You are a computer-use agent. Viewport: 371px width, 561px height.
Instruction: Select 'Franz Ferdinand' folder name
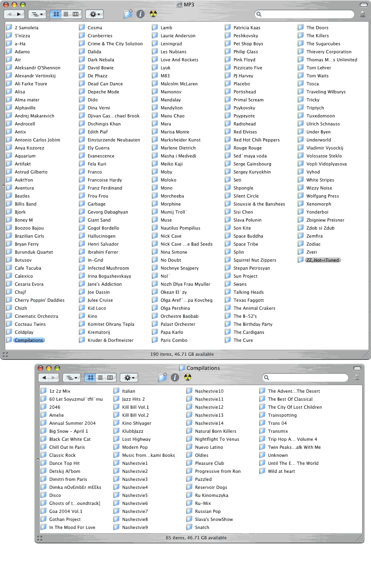pyautogui.click(x=105, y=188)
